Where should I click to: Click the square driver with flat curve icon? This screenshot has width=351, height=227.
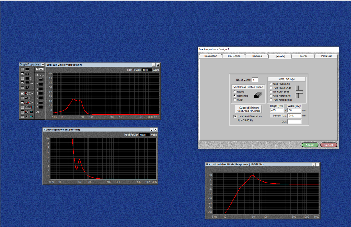click(29, 116)
